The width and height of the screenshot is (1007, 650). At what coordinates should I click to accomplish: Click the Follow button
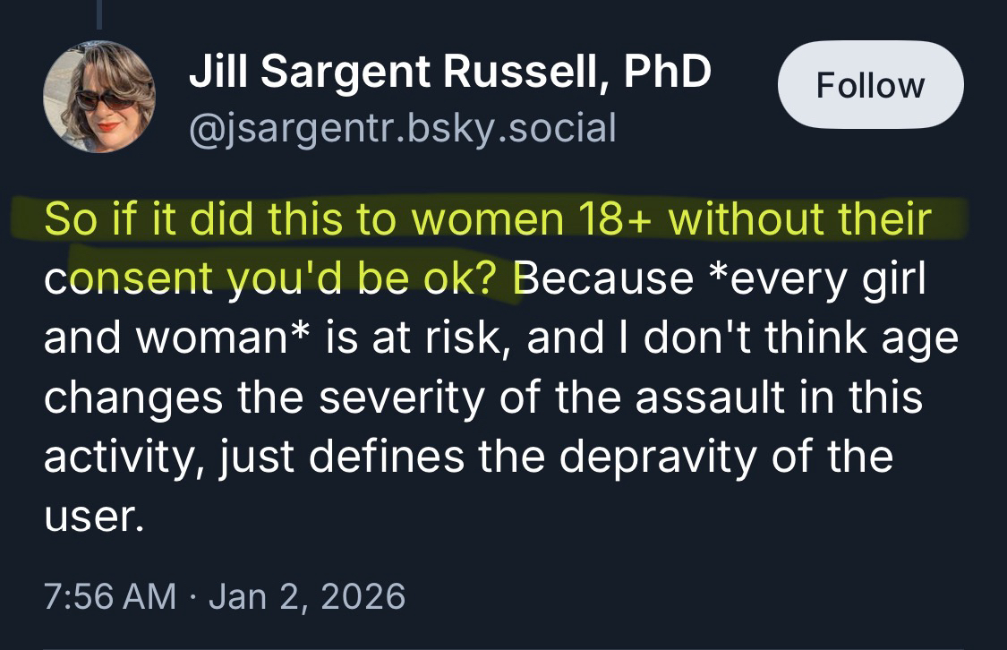coord(870,85)
